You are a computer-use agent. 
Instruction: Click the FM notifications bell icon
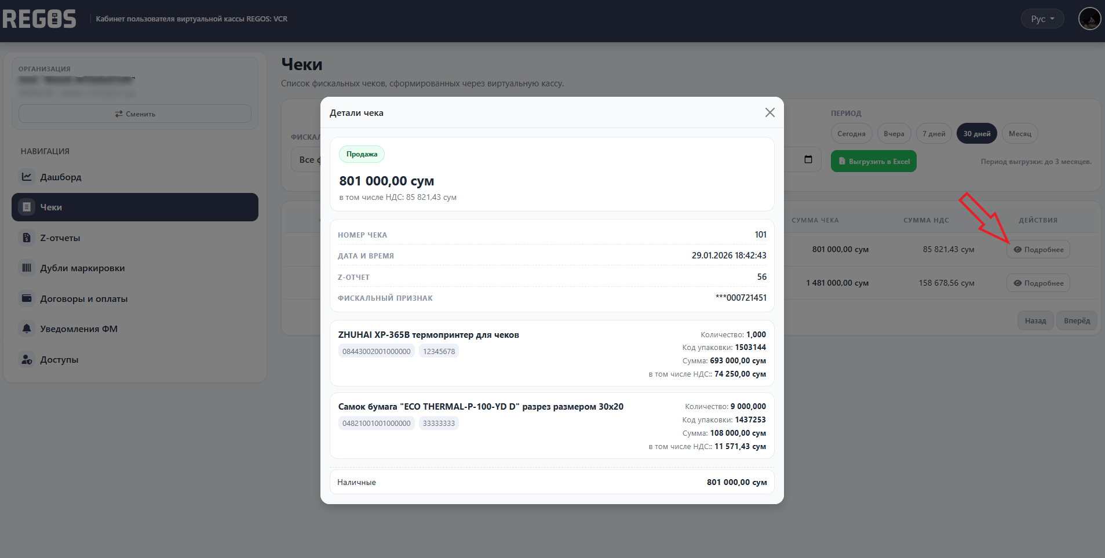(27, 329)
